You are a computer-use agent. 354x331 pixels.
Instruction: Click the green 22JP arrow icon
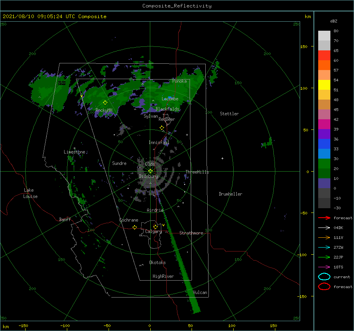tap(324, 257)
